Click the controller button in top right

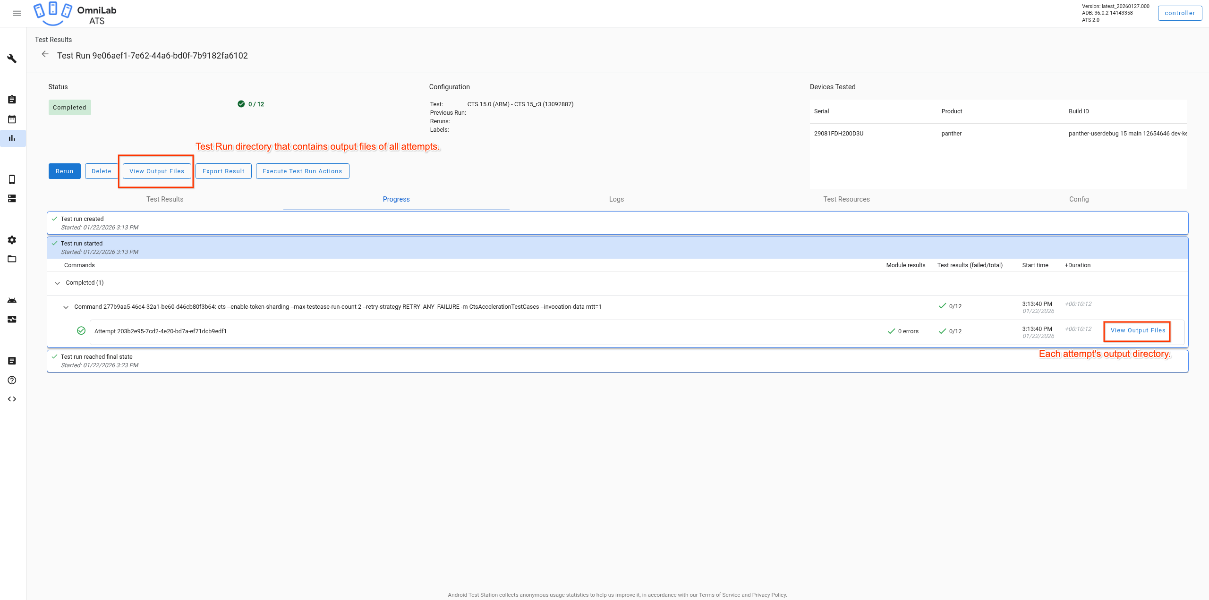(1180, 13)
